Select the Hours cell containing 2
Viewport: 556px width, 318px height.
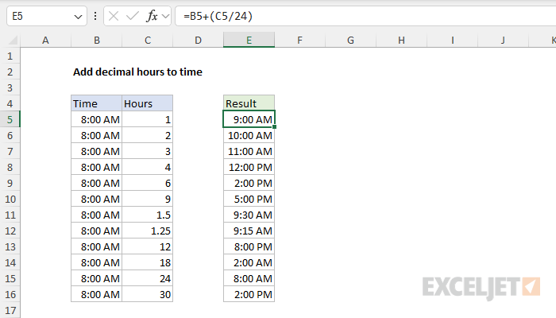(x=148, y=135)
